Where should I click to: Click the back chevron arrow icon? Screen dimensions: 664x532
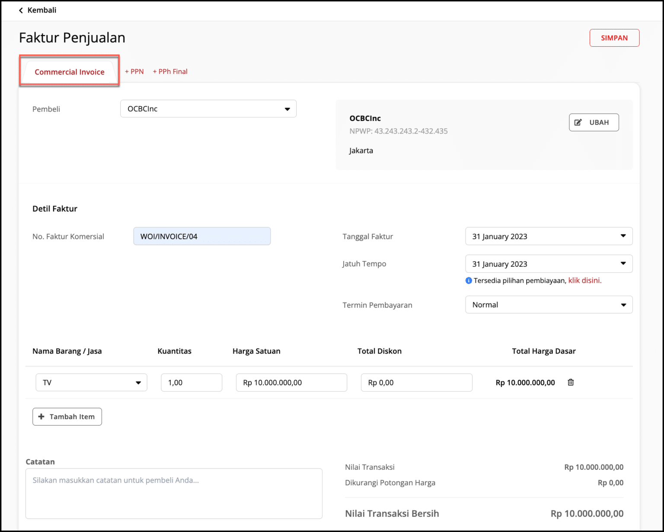click(21, 10)
